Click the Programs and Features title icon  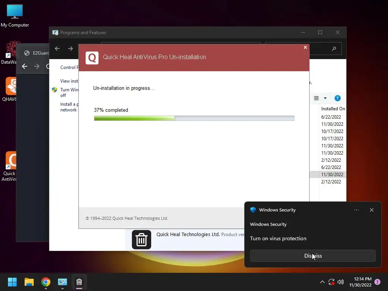point(55,33)
